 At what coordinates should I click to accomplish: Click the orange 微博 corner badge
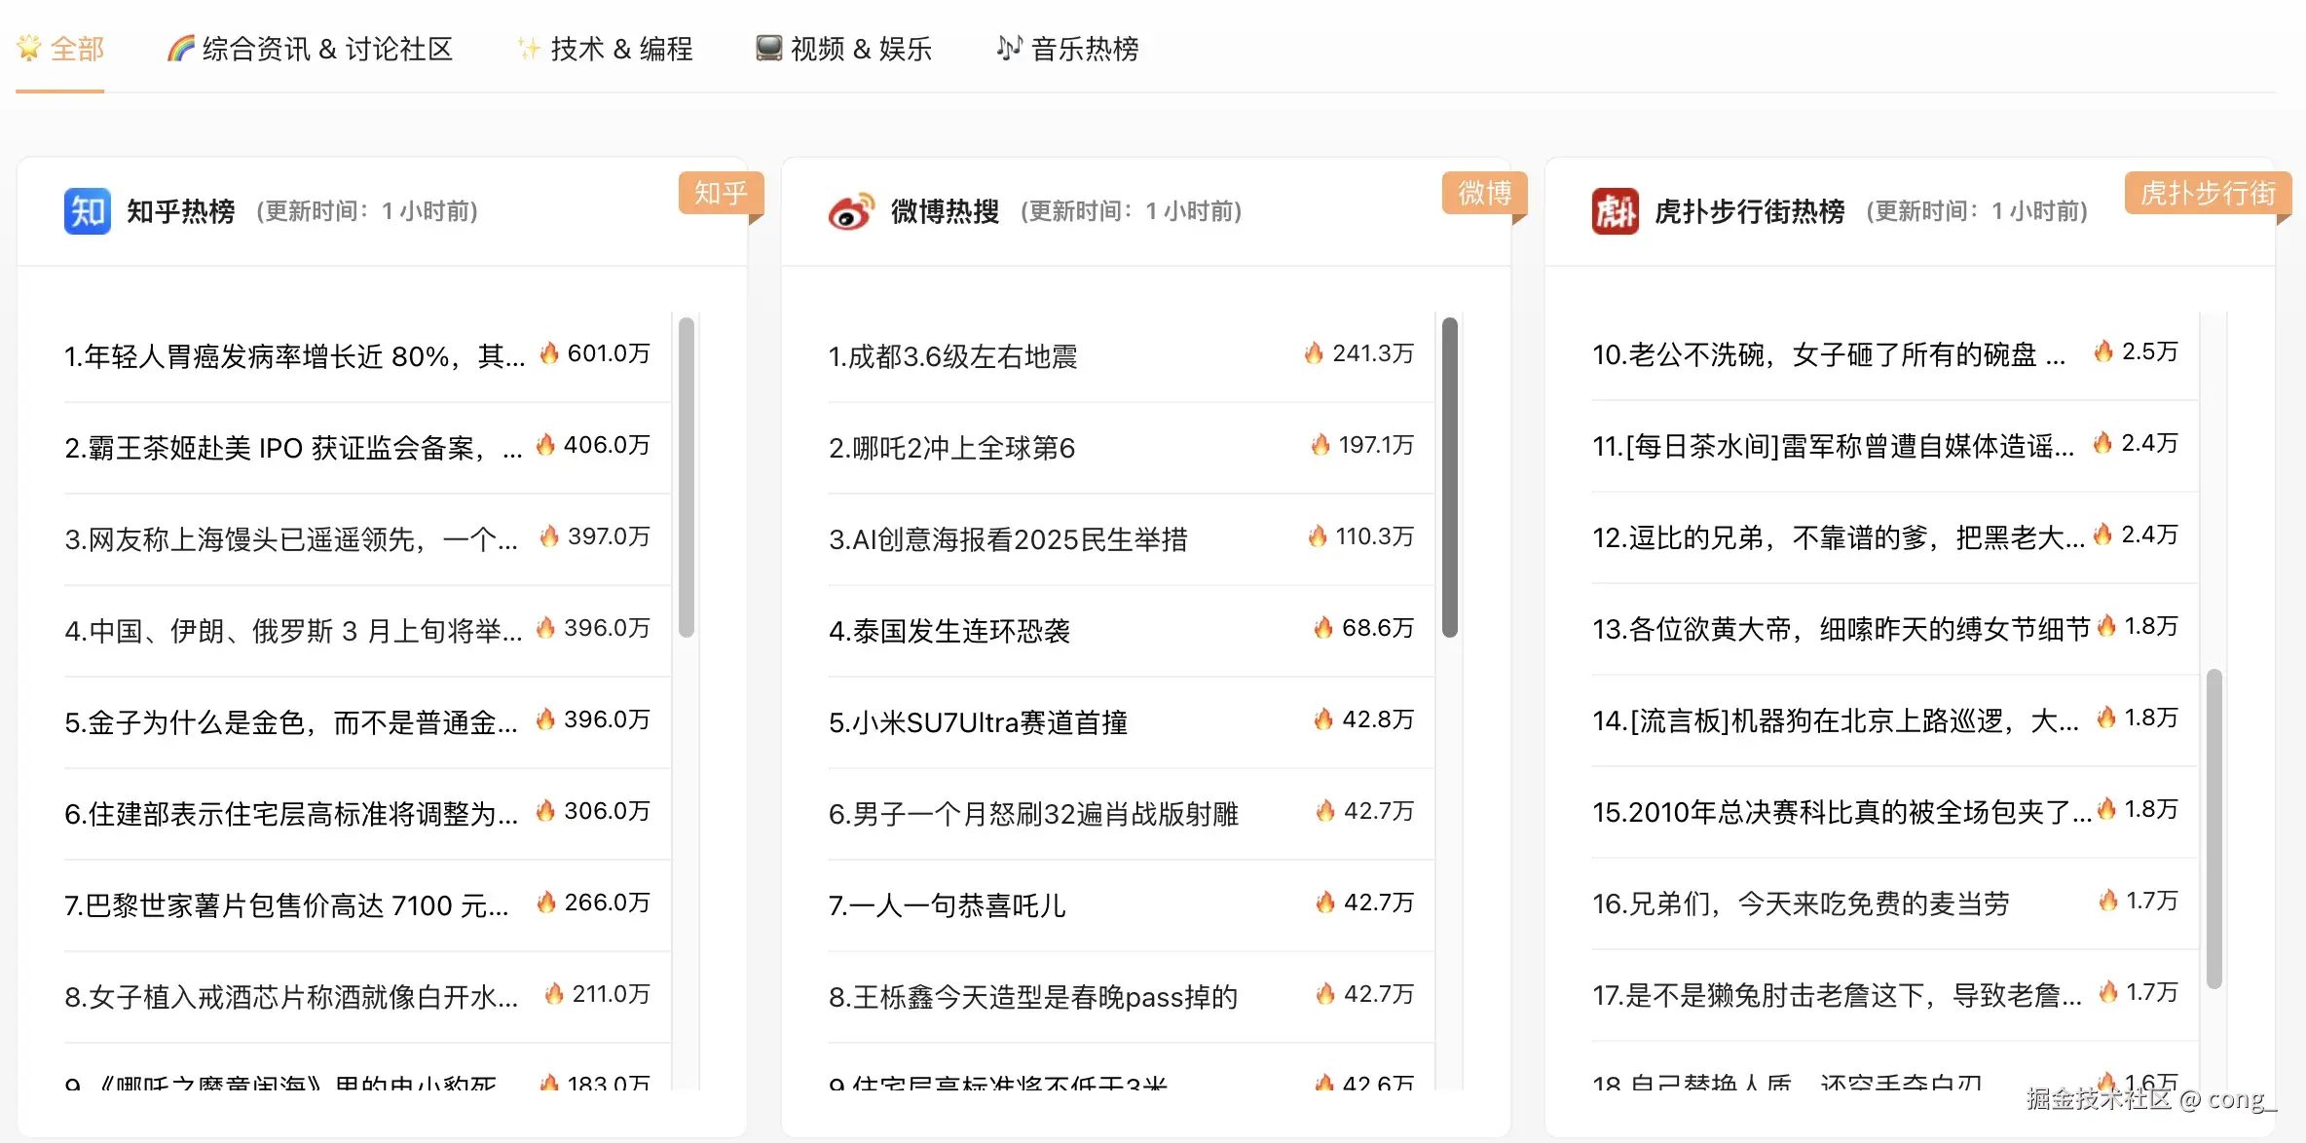1483,194
